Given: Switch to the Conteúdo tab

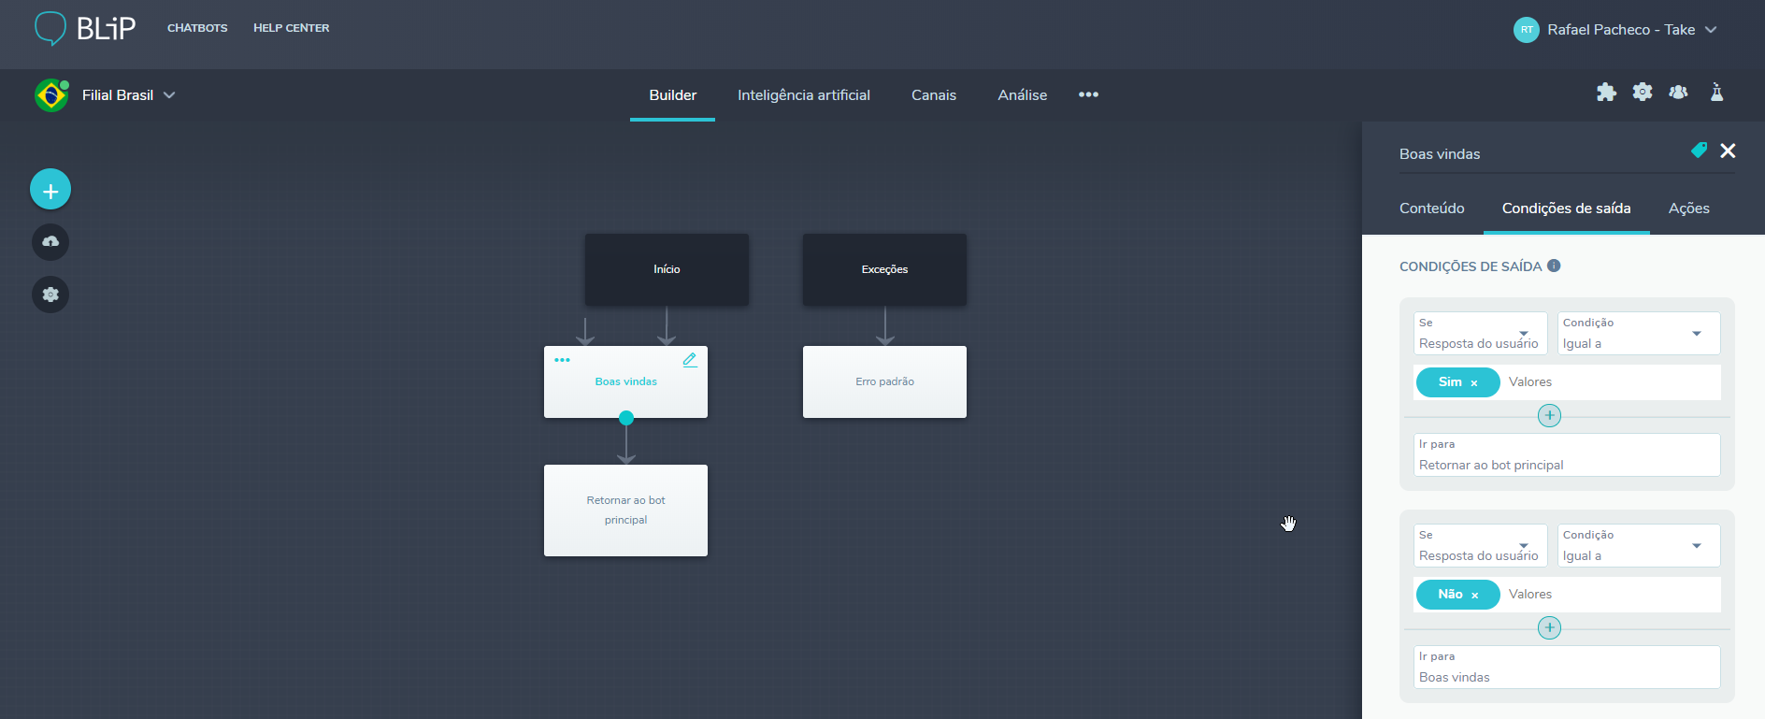Looking at the screenshot, I should pyautogui.click(x=1431, y=209).
